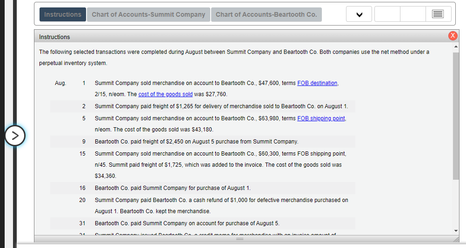The height and width of the screenshot is (248, 466).
Task: Expand the left sidebar with arrow button
Action: 15,136
